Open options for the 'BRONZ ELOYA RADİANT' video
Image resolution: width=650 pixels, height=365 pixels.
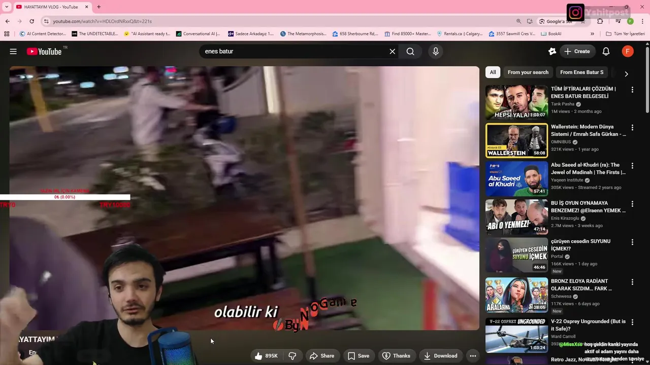pyautogui.click(x=632, y=282)
